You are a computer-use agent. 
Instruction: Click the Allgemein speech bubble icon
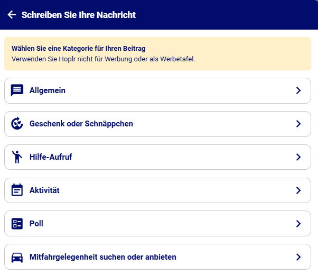tap(17, 90)
